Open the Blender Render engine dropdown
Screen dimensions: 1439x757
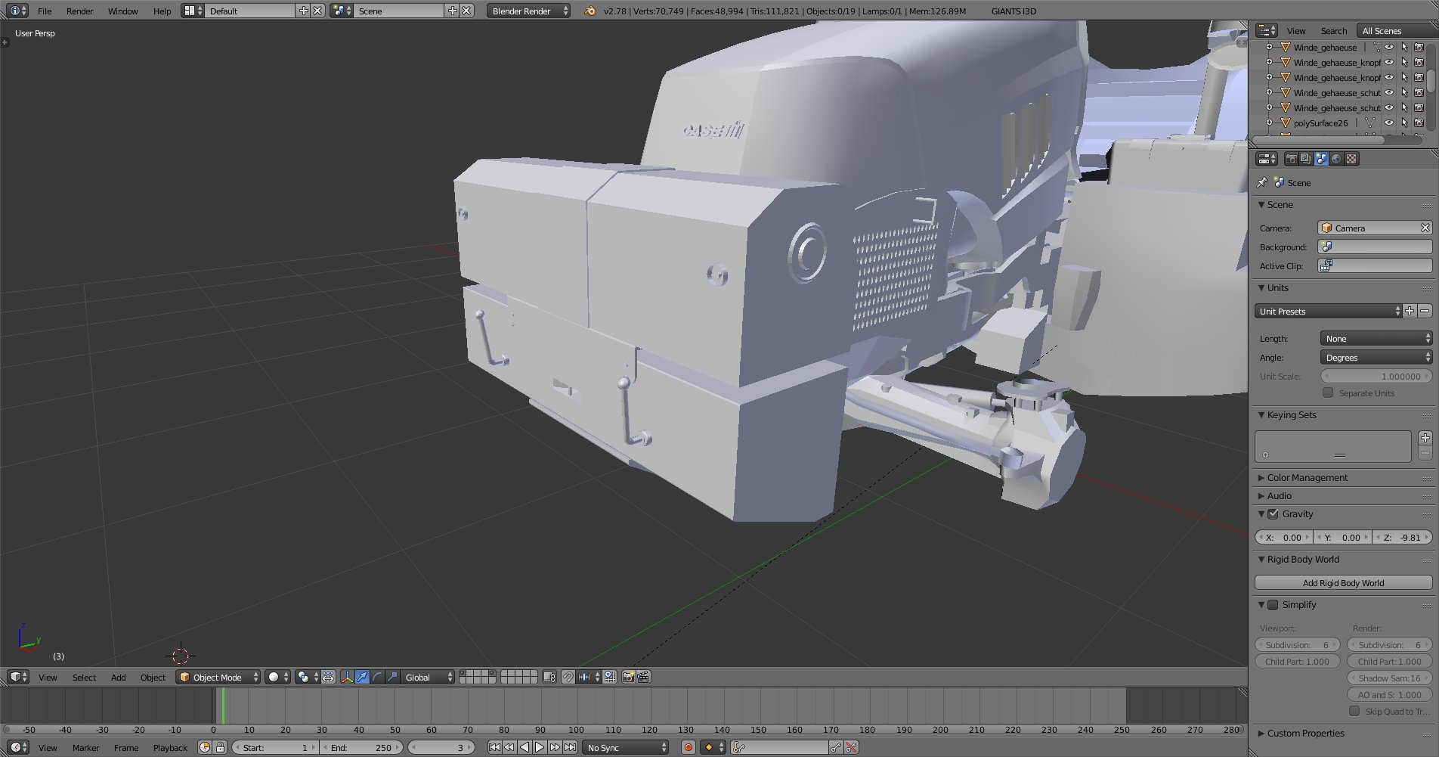pos(528,11)
